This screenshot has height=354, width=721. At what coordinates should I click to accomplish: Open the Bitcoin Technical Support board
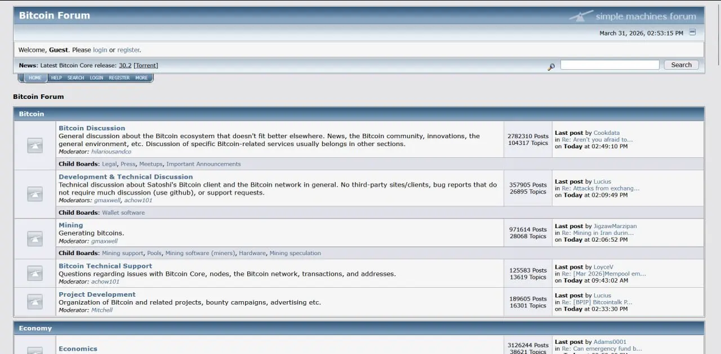[105, 266]
